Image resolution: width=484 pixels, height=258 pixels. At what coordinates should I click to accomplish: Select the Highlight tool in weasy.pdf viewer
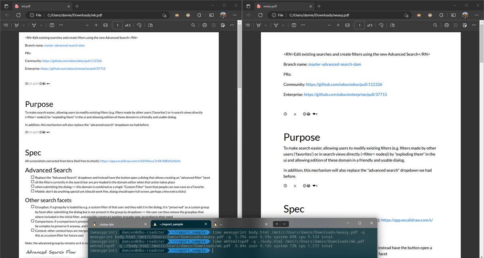[276, 25]
